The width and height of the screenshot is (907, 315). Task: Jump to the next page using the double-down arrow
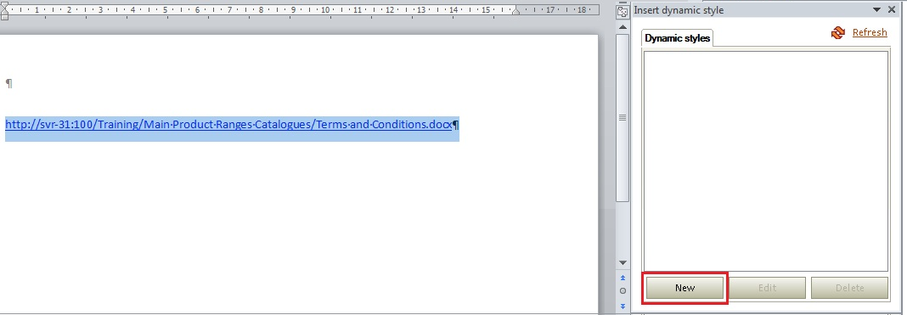click(623, 306)
